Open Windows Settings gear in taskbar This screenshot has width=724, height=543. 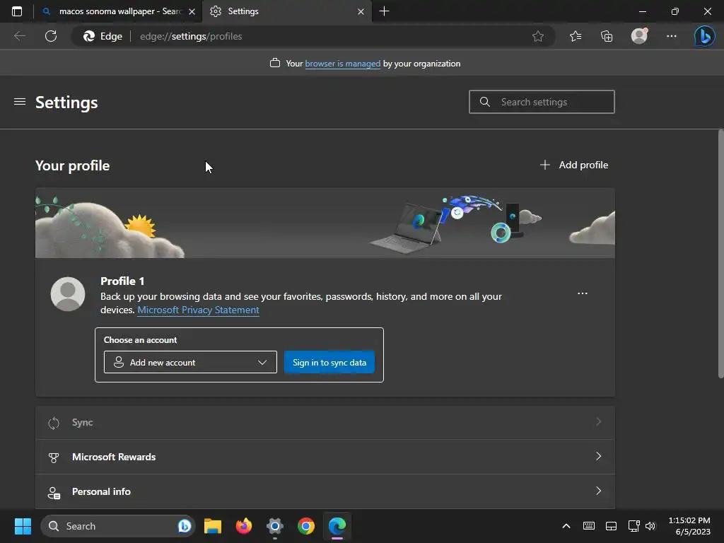coord(275,526)
